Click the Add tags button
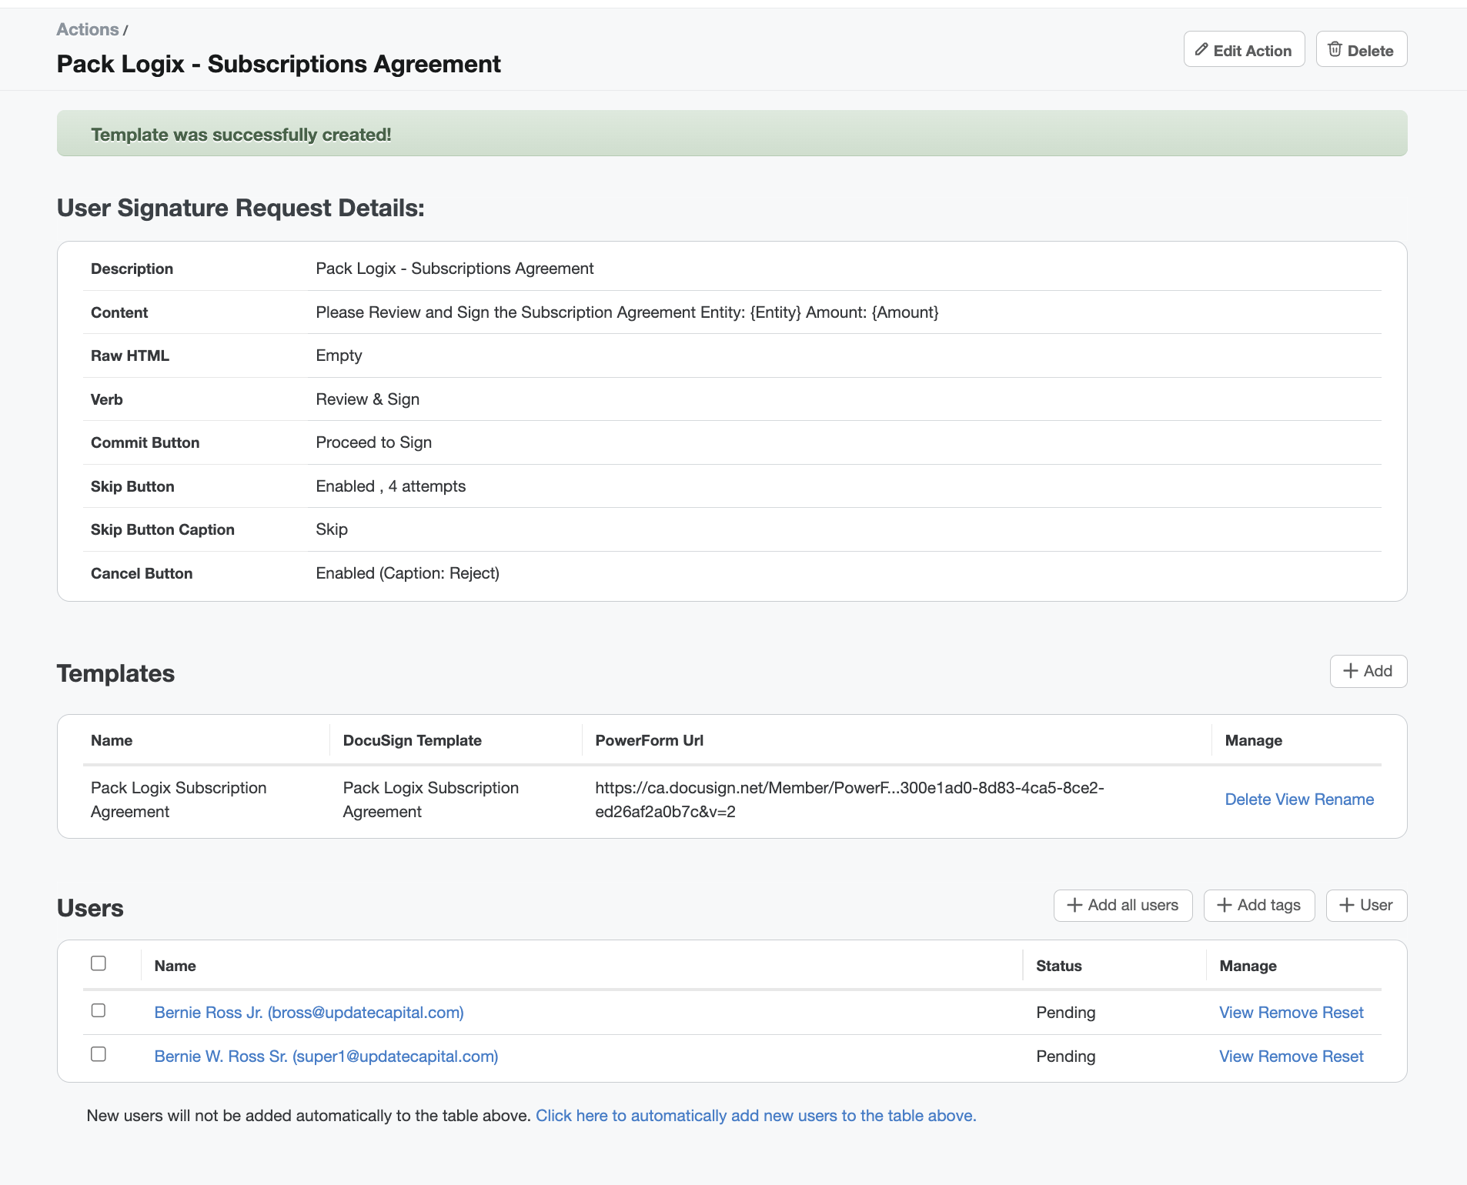The width and height of the screenshot is (1467, 1185). click(1259, 906)
